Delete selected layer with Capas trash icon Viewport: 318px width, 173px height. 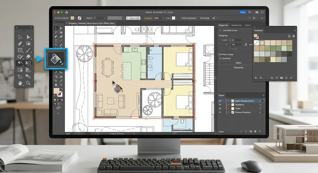pyautogui.click(x=260, y=131)
